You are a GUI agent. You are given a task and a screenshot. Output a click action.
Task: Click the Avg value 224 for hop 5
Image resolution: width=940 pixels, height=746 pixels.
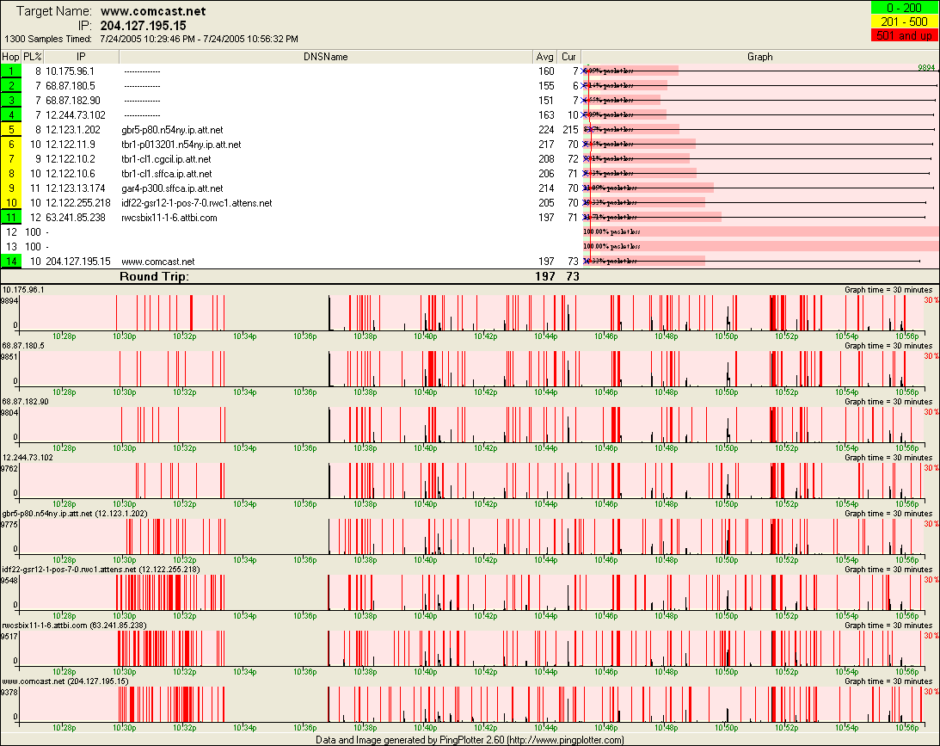[546, 130]
